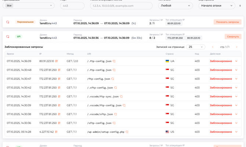Click the port input field showing 443
The width and height of the screenshot is (246, 147).
[72, 6]
